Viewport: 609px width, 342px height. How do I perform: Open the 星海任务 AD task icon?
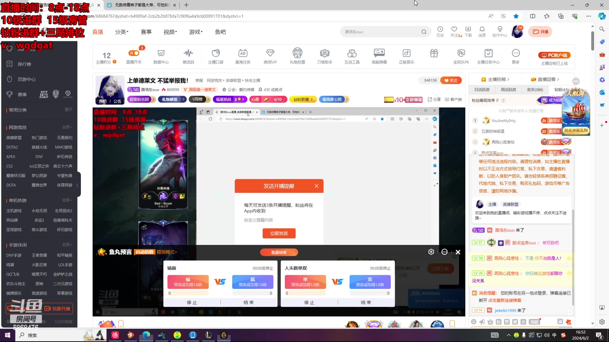(x=243, y=56)
